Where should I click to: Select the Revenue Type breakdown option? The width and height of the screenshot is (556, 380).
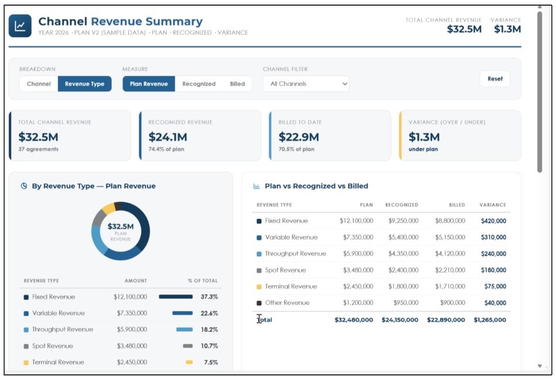pos(85,84)
